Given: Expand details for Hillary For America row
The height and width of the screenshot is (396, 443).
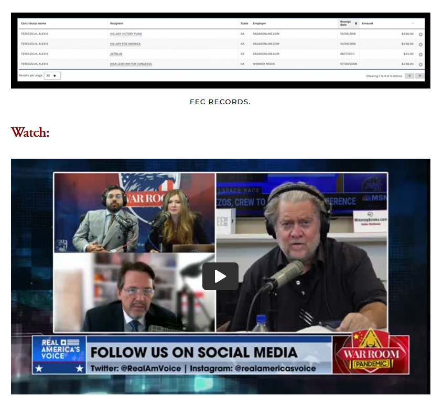Looking at the screenshot, I should pos(420,45).
